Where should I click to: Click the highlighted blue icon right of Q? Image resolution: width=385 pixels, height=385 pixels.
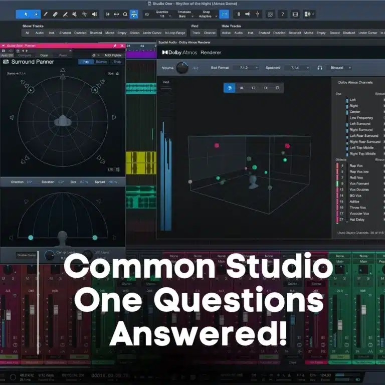[134, 14]
